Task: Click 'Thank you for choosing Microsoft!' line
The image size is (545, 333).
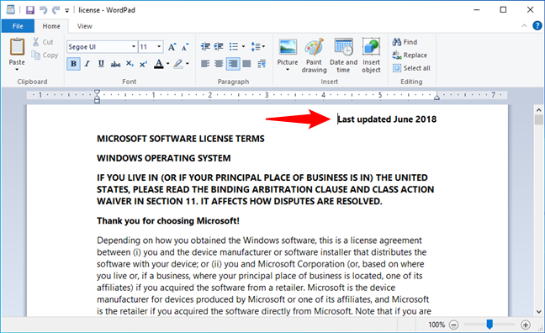Action: tap(168, 221)
